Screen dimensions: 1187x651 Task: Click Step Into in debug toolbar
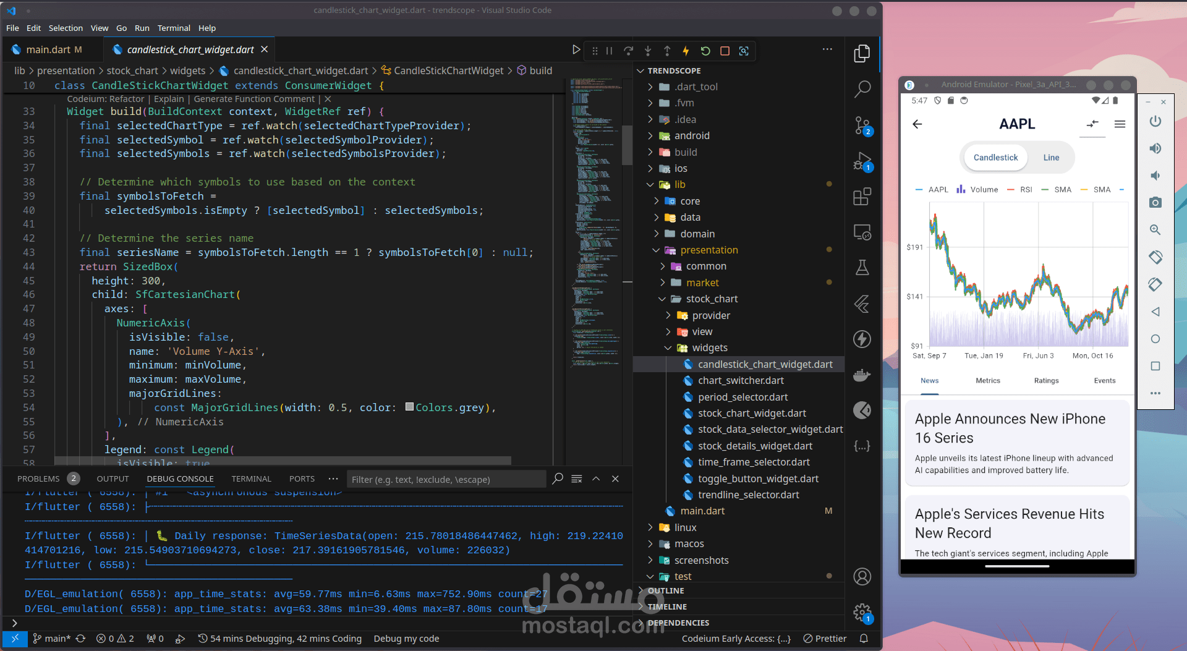click(x=648, y=51)
